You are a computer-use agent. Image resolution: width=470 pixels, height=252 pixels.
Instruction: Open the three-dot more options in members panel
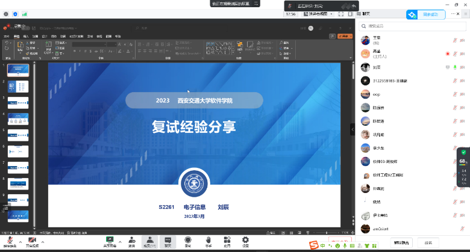point(453,14)
